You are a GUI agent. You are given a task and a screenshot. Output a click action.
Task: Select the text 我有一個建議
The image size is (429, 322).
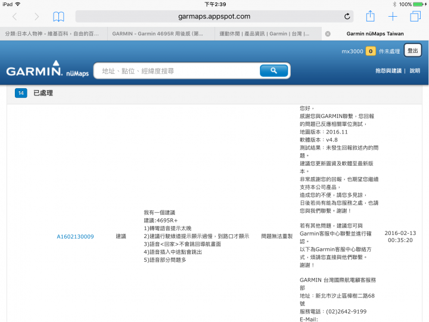160,212
